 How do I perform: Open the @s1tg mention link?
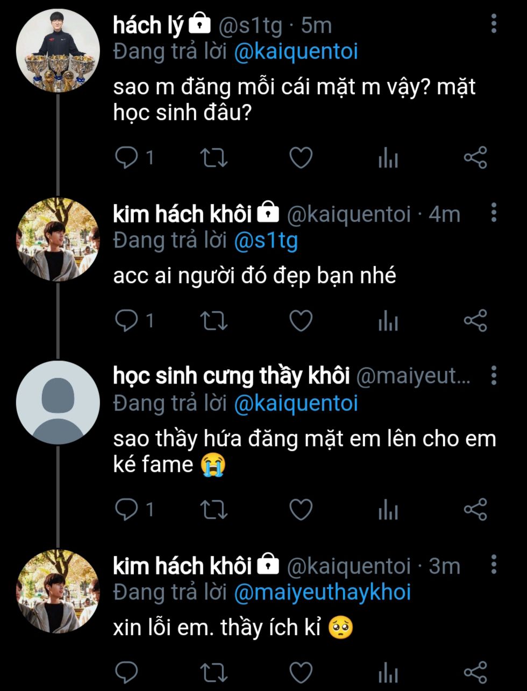266,241
